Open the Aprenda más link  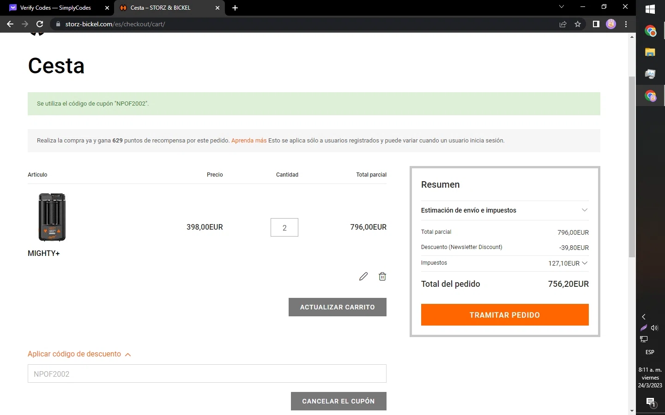249,141
